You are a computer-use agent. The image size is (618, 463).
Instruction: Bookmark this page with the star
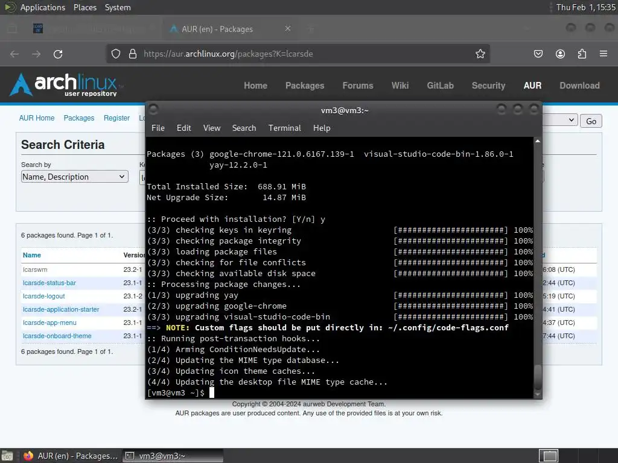click(x=480, y=54)
